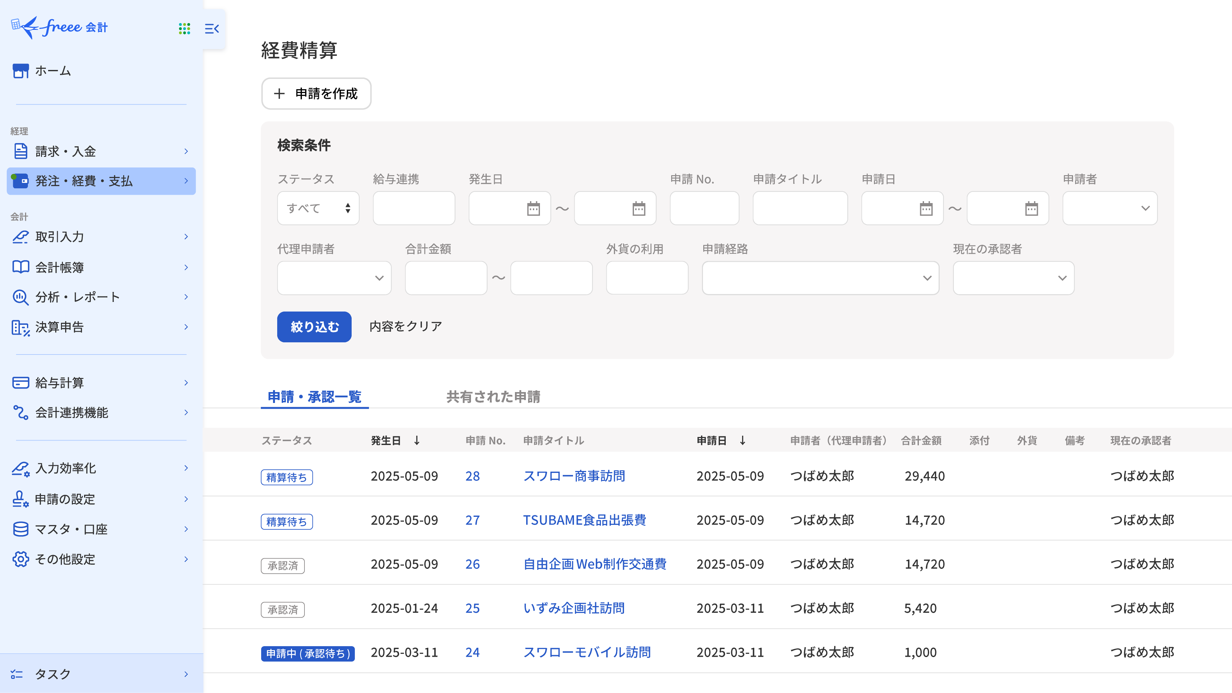Open the スワロー商事訪問 application link
The image size is (1232, 693).
pyautogui.click(x=574, y=476)
